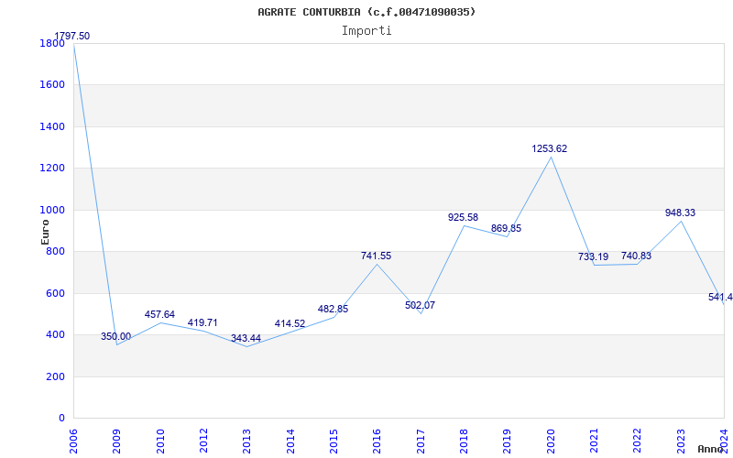
Task: Click the 1797.50 data label for 2006
Action: click(x=72, y=37)
